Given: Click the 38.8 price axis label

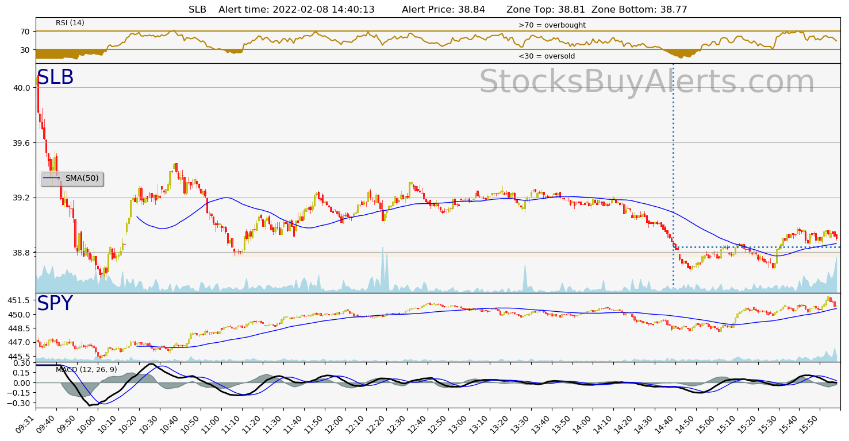Looking at the screenshot, I should point(22,253).
